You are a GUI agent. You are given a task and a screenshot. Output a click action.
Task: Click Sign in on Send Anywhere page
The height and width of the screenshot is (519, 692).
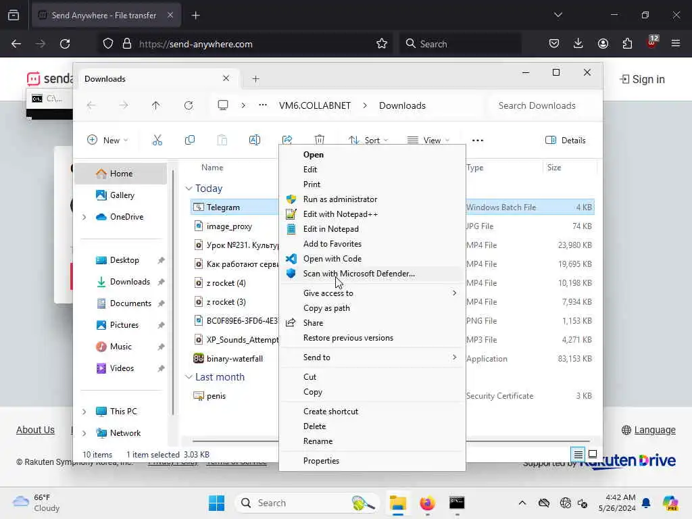coord(642,80)
